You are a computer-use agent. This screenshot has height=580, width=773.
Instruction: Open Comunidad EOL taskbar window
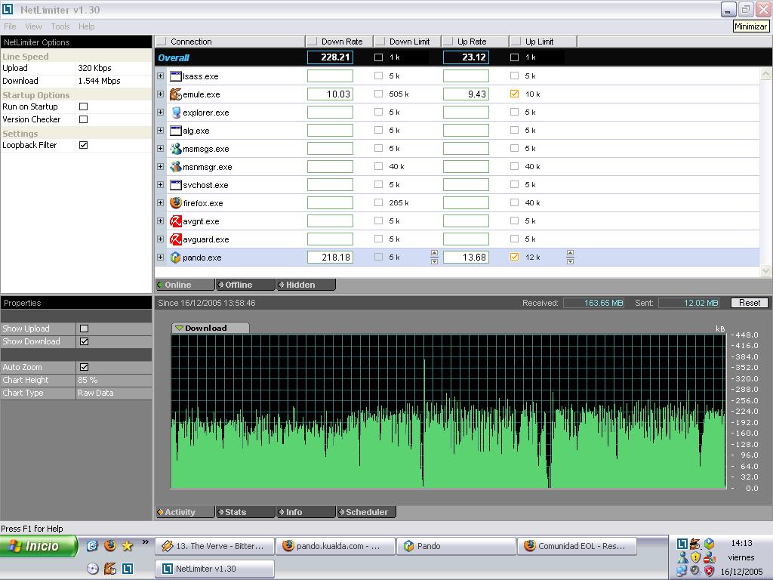tap(577, 546)
